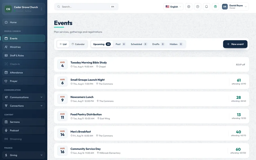Click the search magnifier icon
The width and height of the screenshot is (256, 160).
[x=58, y=7]
